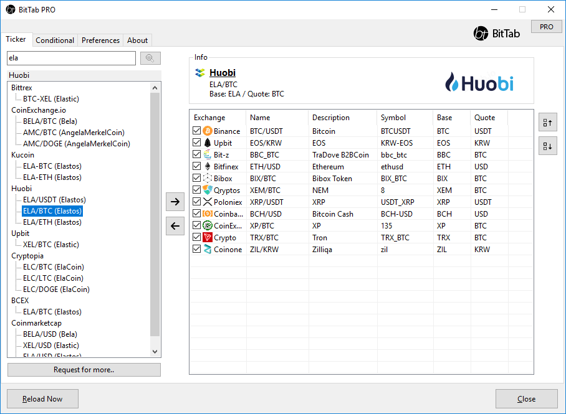Move selected row up in list
566x414 pixels.
pyautogui.click(x=547, y=123)
